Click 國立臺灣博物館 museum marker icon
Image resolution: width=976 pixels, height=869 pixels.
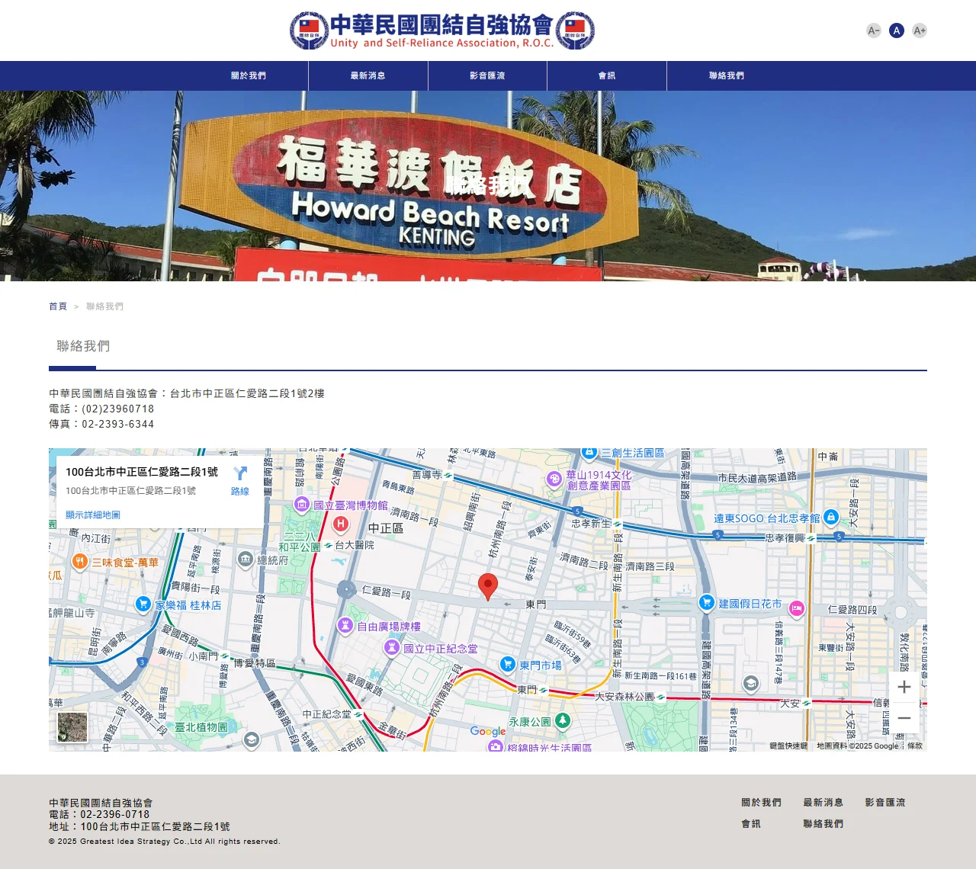coord(302,505)
